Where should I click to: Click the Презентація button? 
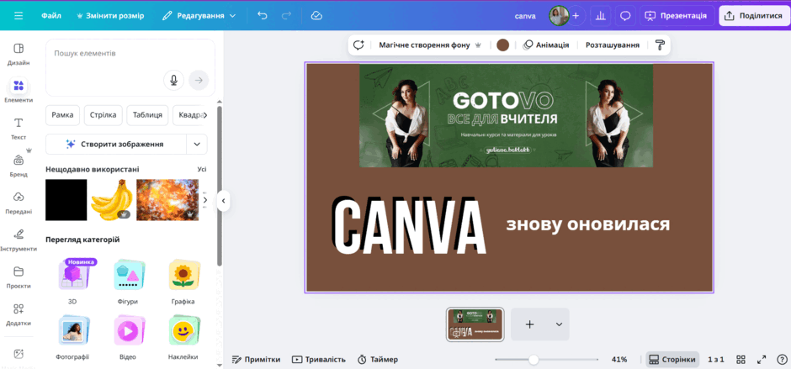(x=677, y=16)
